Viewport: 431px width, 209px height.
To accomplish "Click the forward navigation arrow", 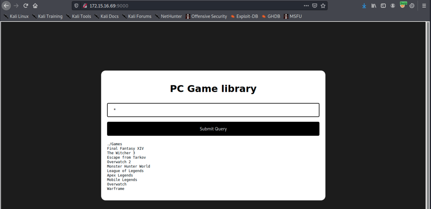I will click(16, 6).
